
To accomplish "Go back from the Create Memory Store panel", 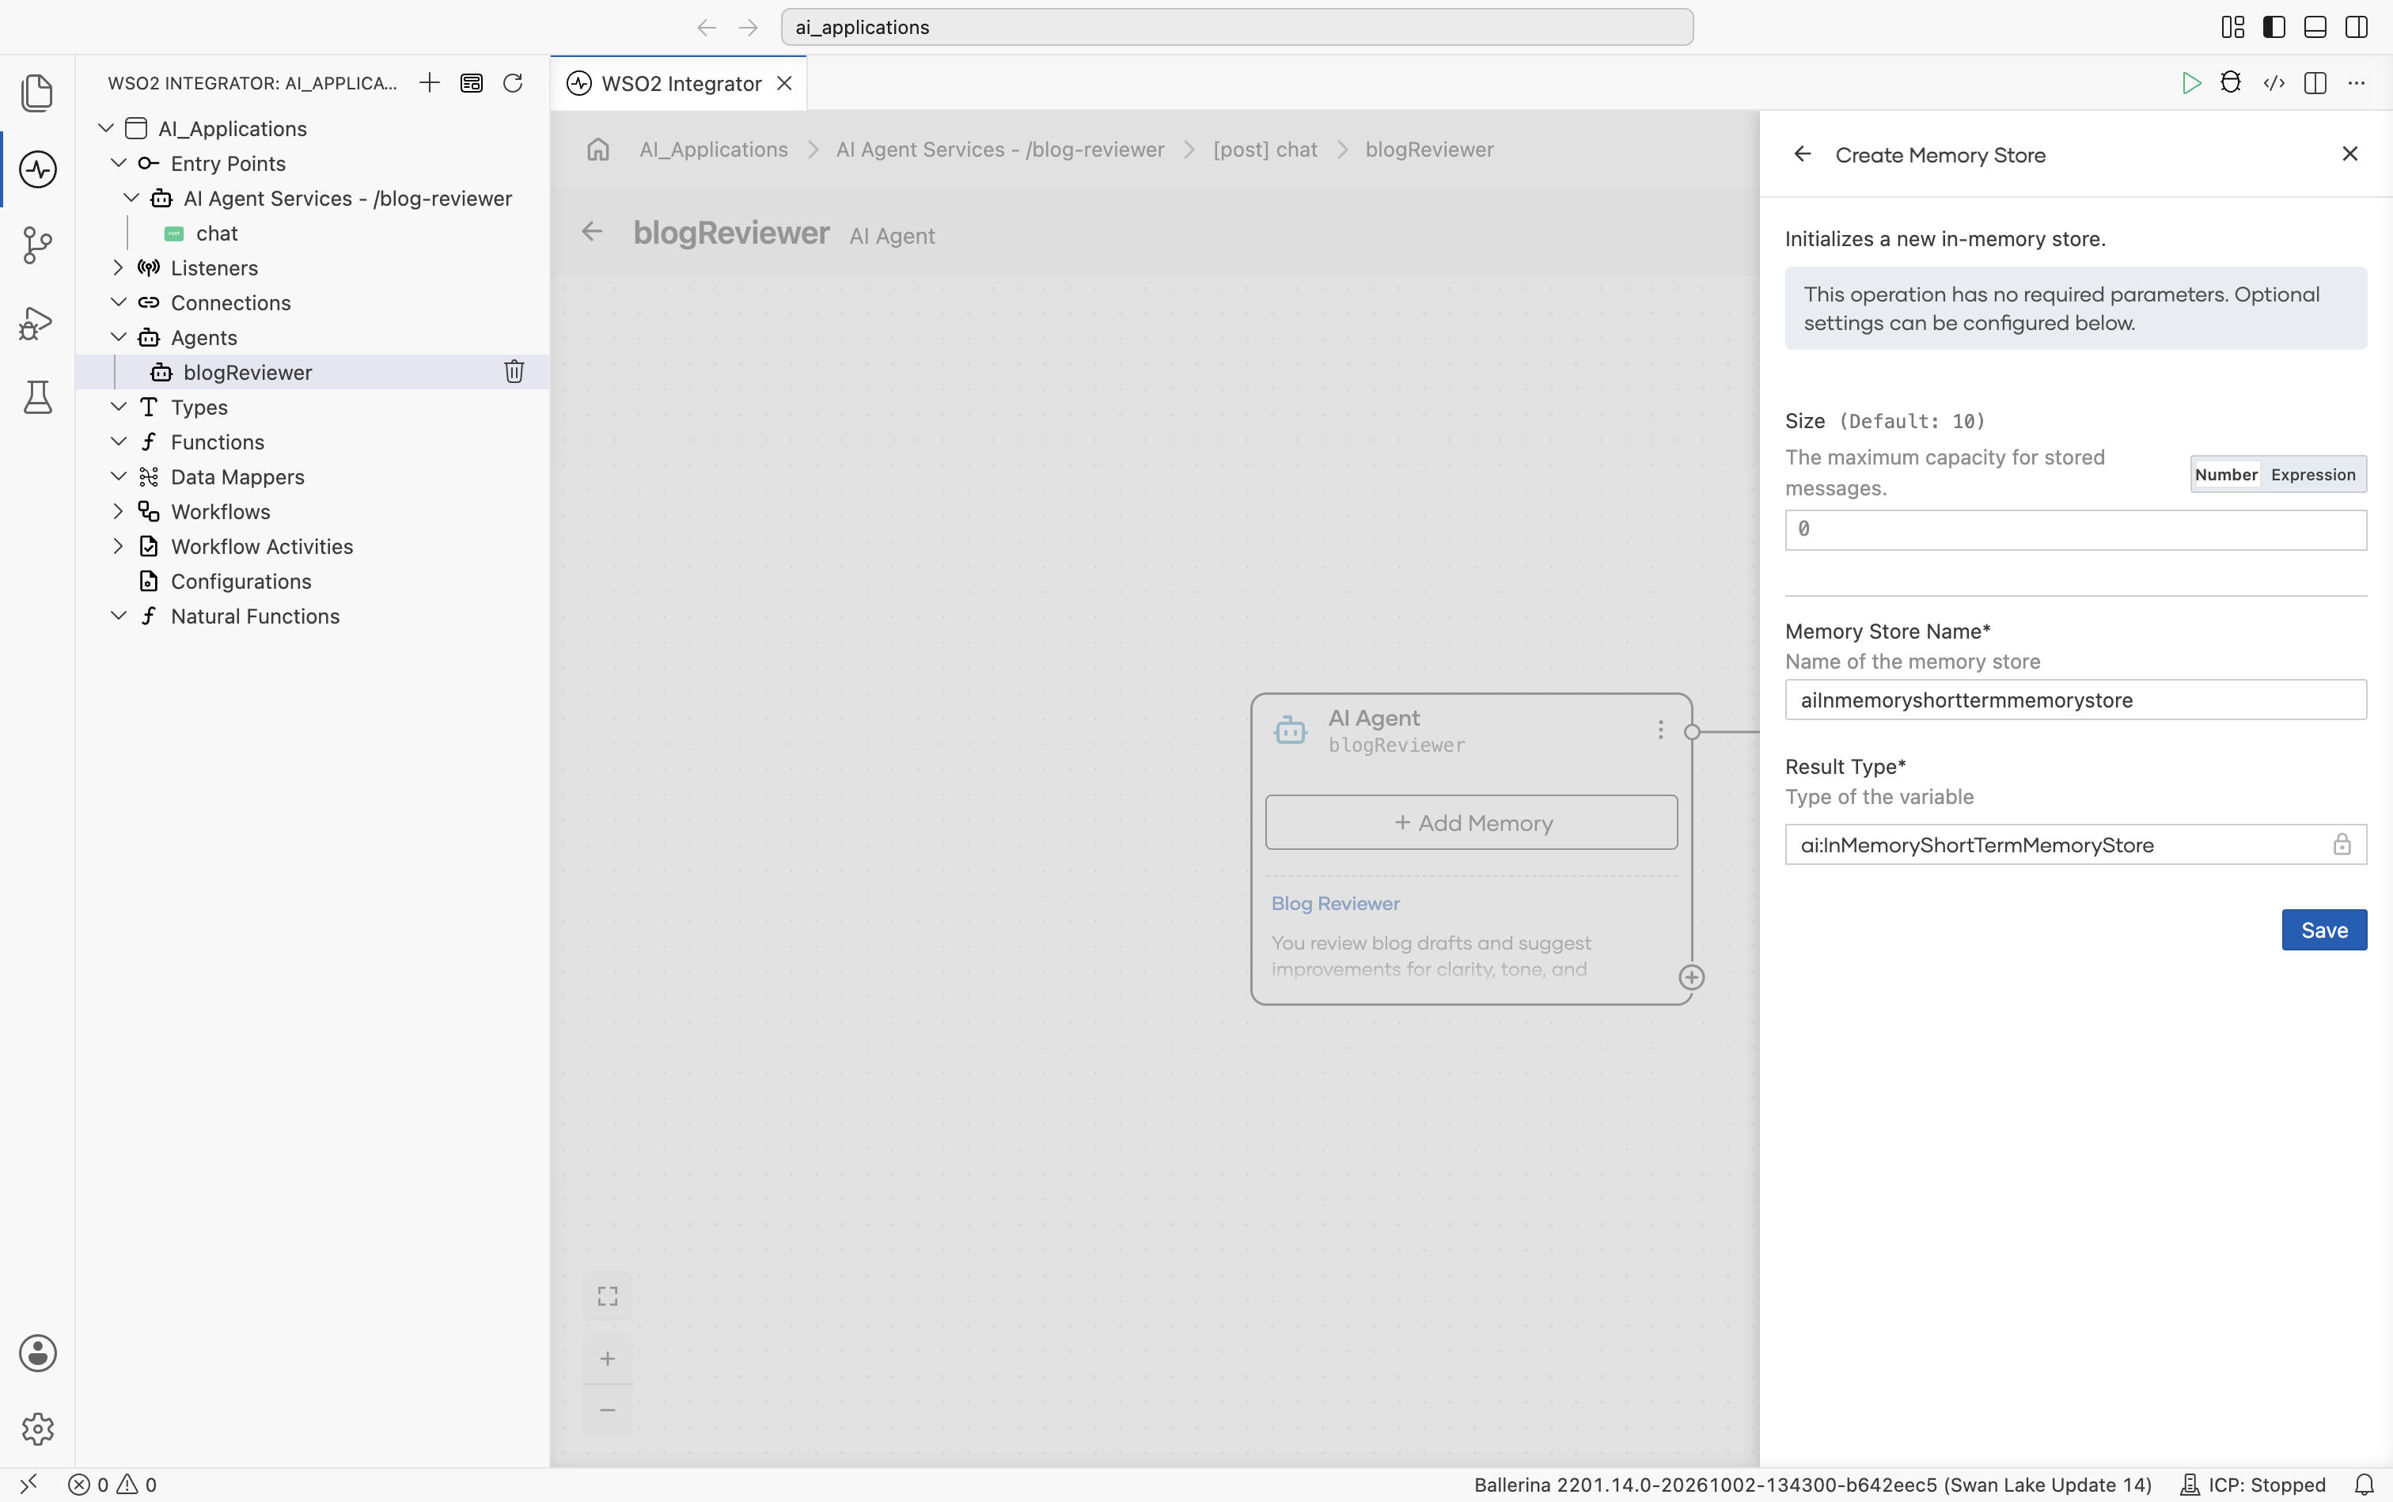I will pos(1803,154).
